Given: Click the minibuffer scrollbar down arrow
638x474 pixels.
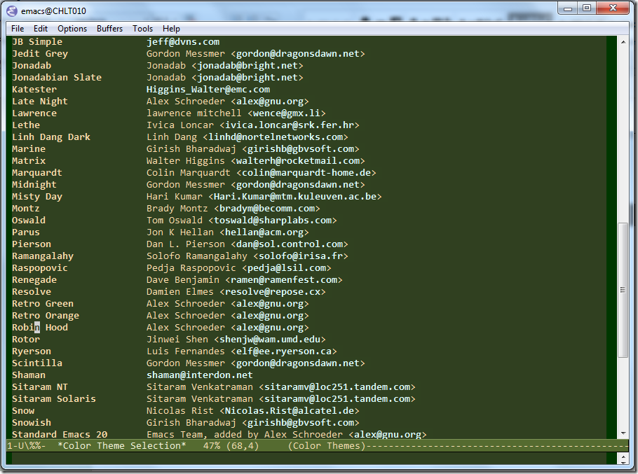Looking at the screenshot, I should click(623, 461).
